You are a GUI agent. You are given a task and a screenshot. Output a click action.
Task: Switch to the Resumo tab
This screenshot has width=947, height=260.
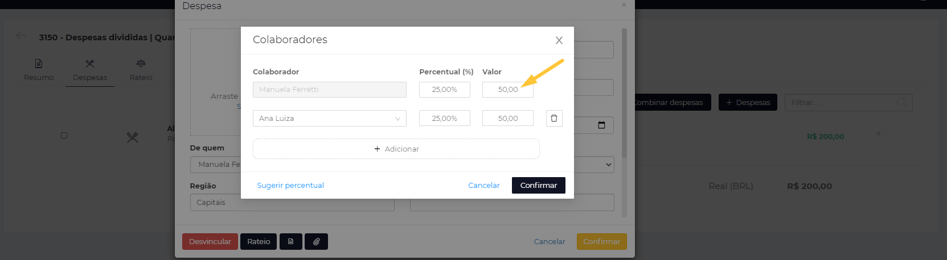click(39, 70)
